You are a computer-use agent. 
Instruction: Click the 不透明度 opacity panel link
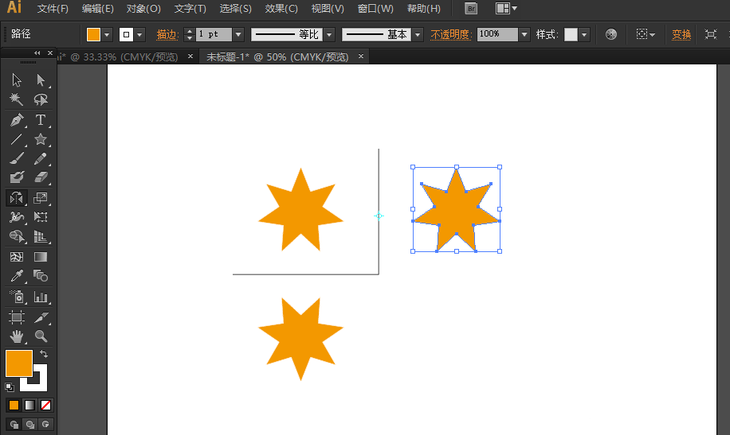point(451,34)
